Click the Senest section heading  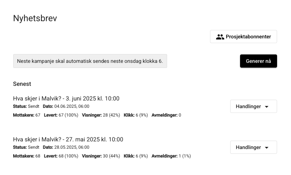tap(22, 84)
